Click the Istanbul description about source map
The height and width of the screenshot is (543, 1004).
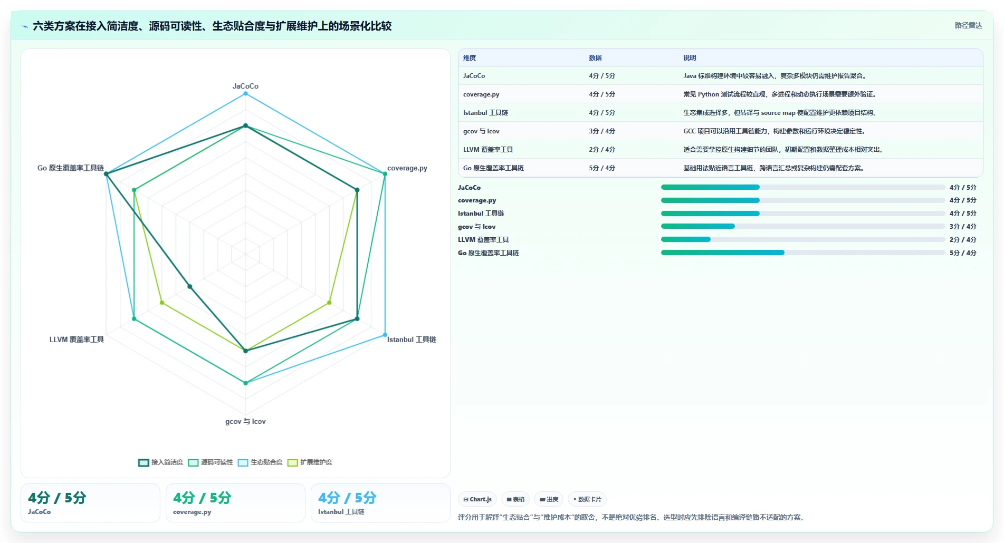coord(780,113)
